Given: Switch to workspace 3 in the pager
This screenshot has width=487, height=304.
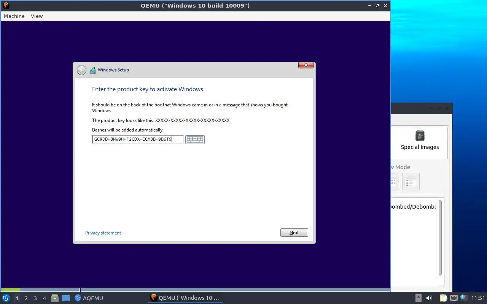Looking at the screenshot, I should [35, 298].
